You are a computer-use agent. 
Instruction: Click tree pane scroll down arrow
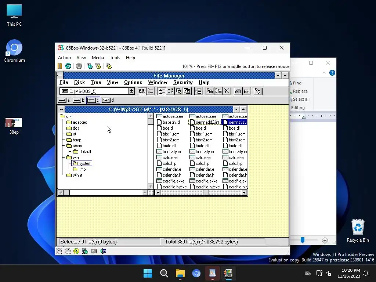click(151, 187)
